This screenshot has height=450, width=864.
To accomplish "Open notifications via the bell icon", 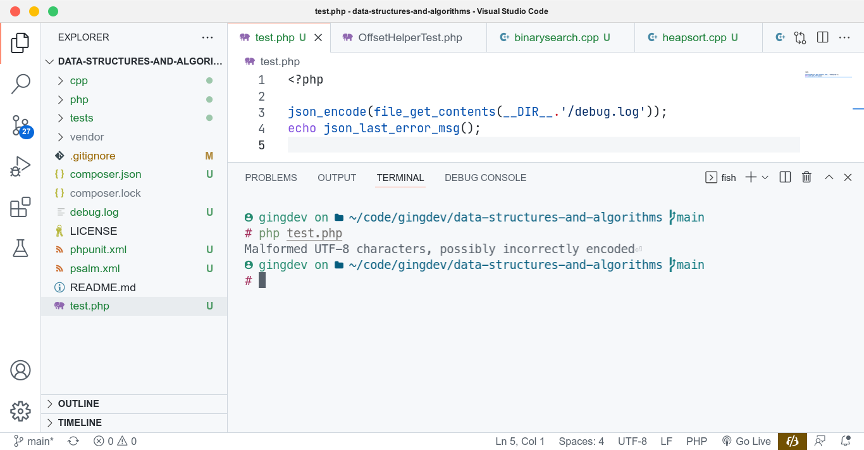I will coord(846,441).
